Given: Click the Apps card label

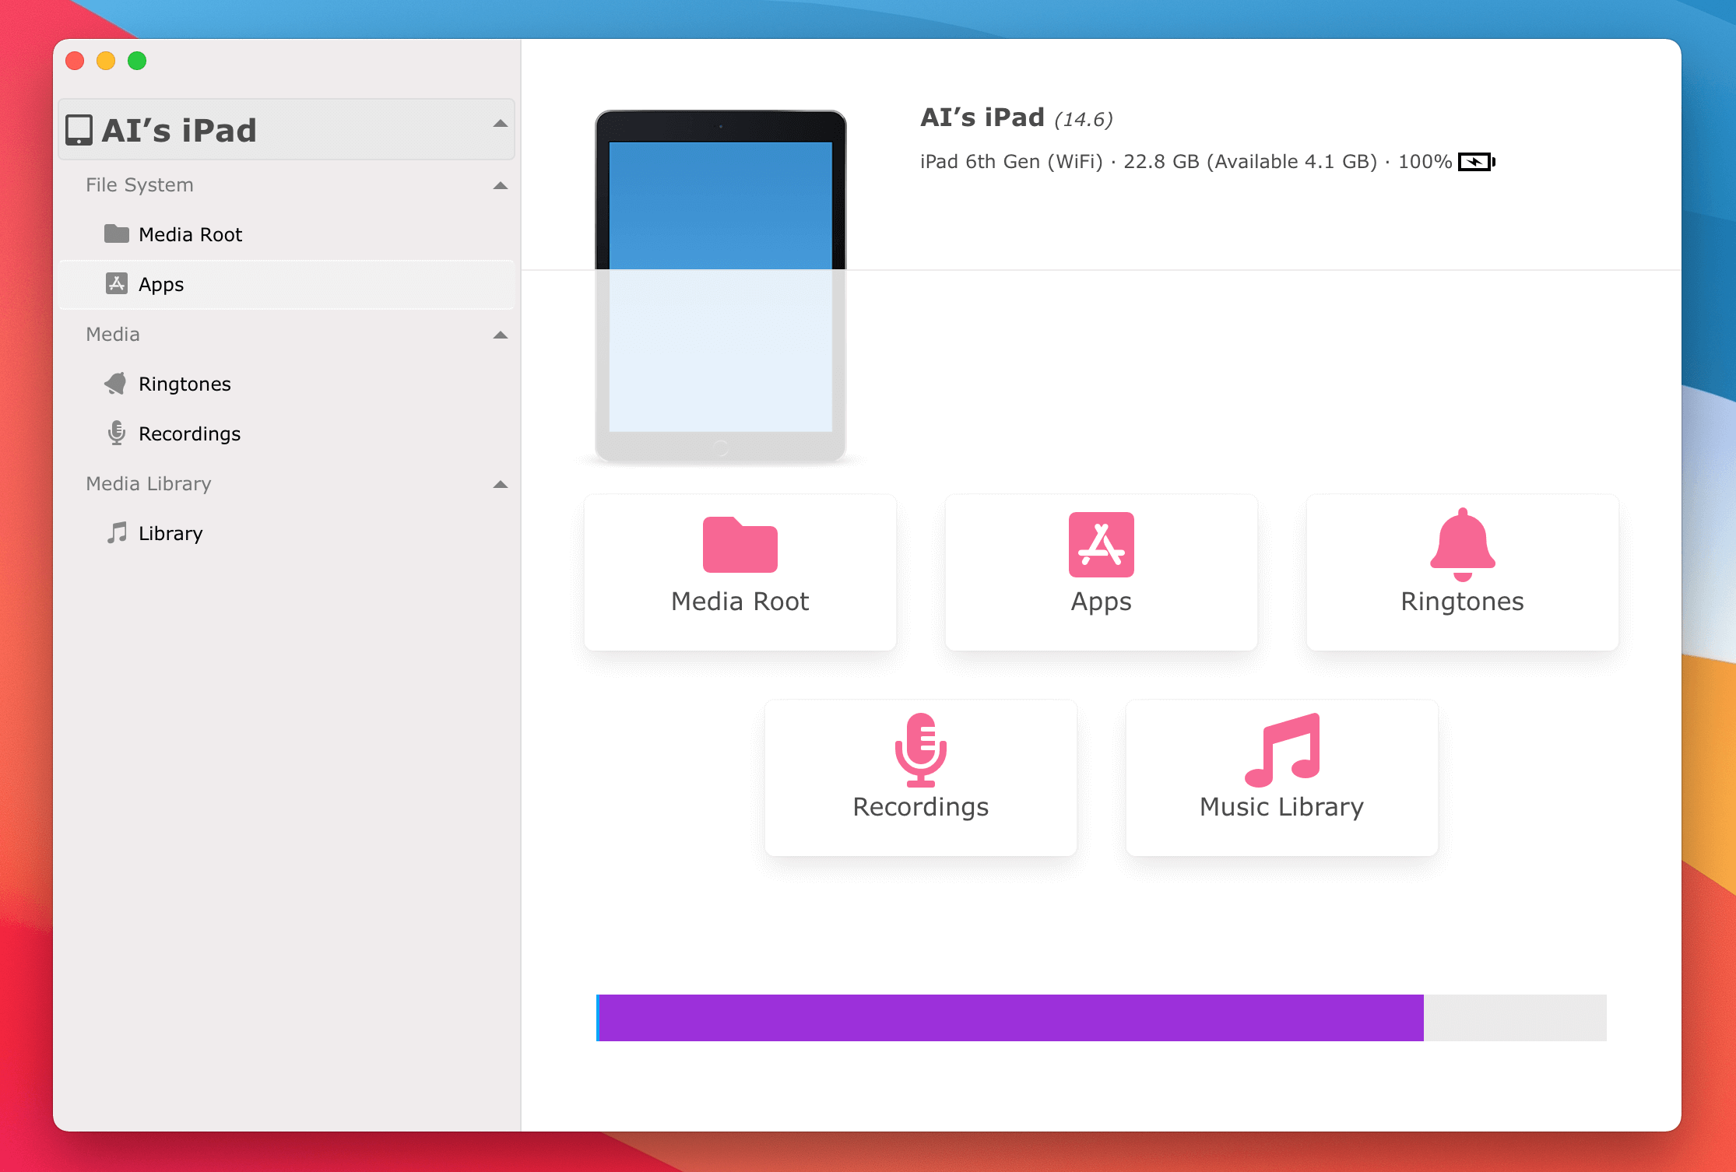Looking at the screenshot, I should 1102,602.
